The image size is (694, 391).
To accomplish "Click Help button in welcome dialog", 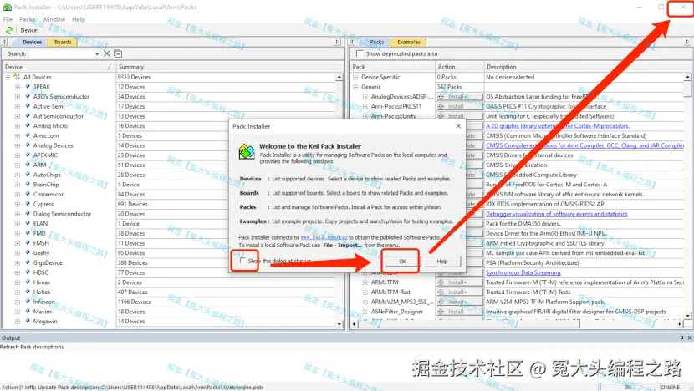I will [442, 262].
